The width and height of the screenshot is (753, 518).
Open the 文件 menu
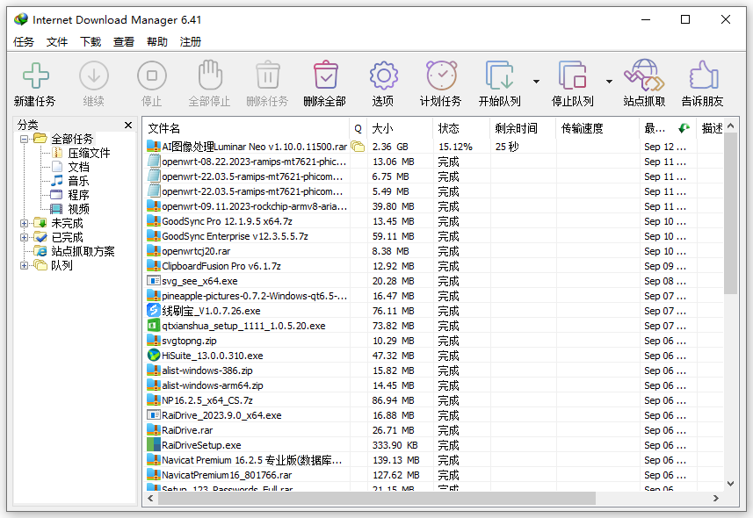pyautogui.click(x=57, y=42)
